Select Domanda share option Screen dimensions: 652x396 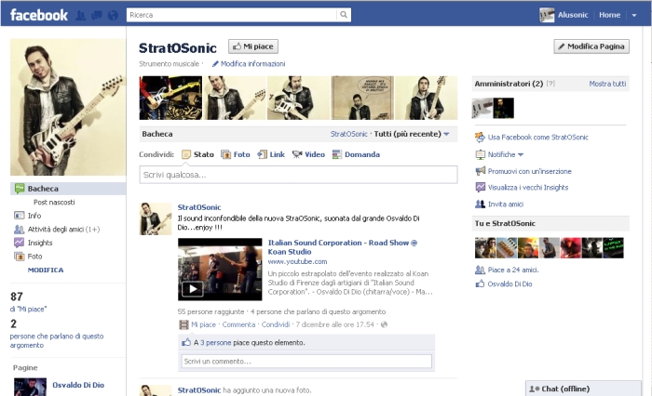pyautogui.click(x=356, y=154)
